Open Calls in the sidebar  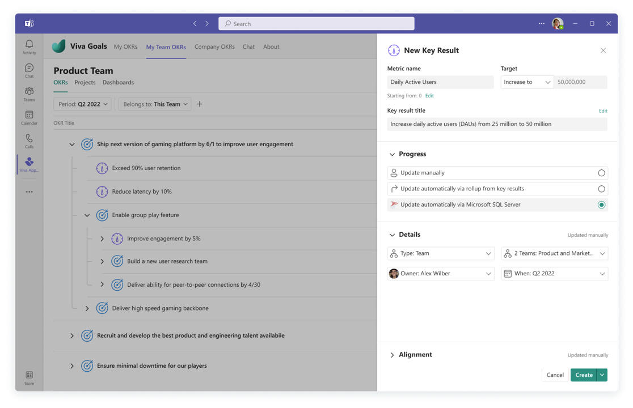(x=29, y=141)
